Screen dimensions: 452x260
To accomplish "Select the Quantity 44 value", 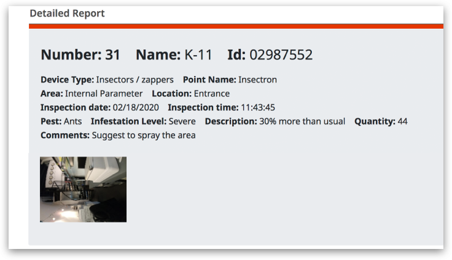I will click(402, 121).
